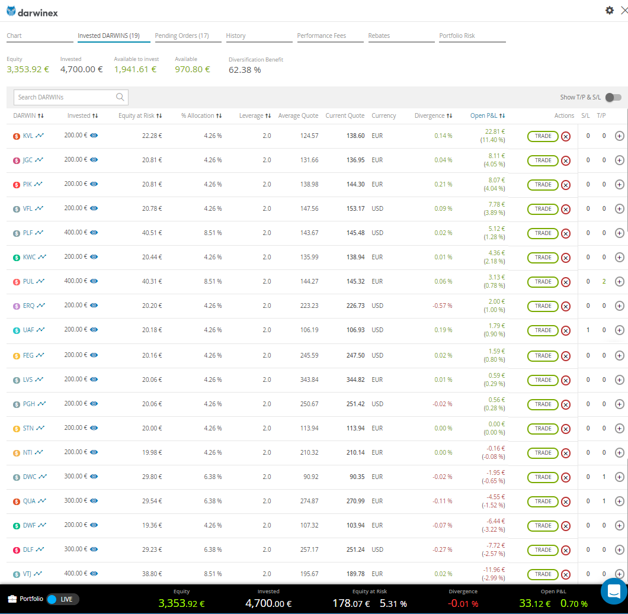Click the search magnifier icon
The width and height of the screenshot is (628, 614).
pos(120,97)
